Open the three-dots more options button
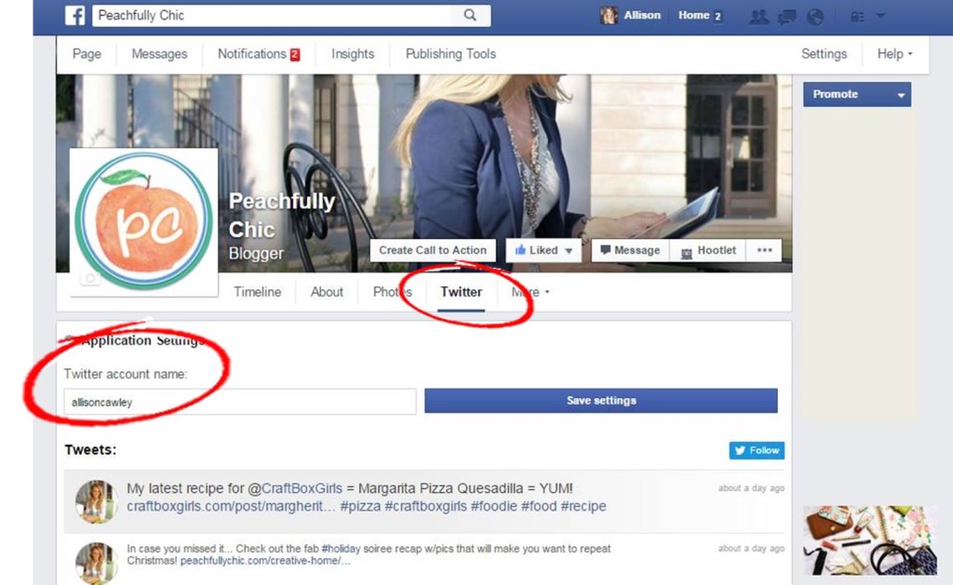This screenshot has width=953, height=585. (764, 250)
